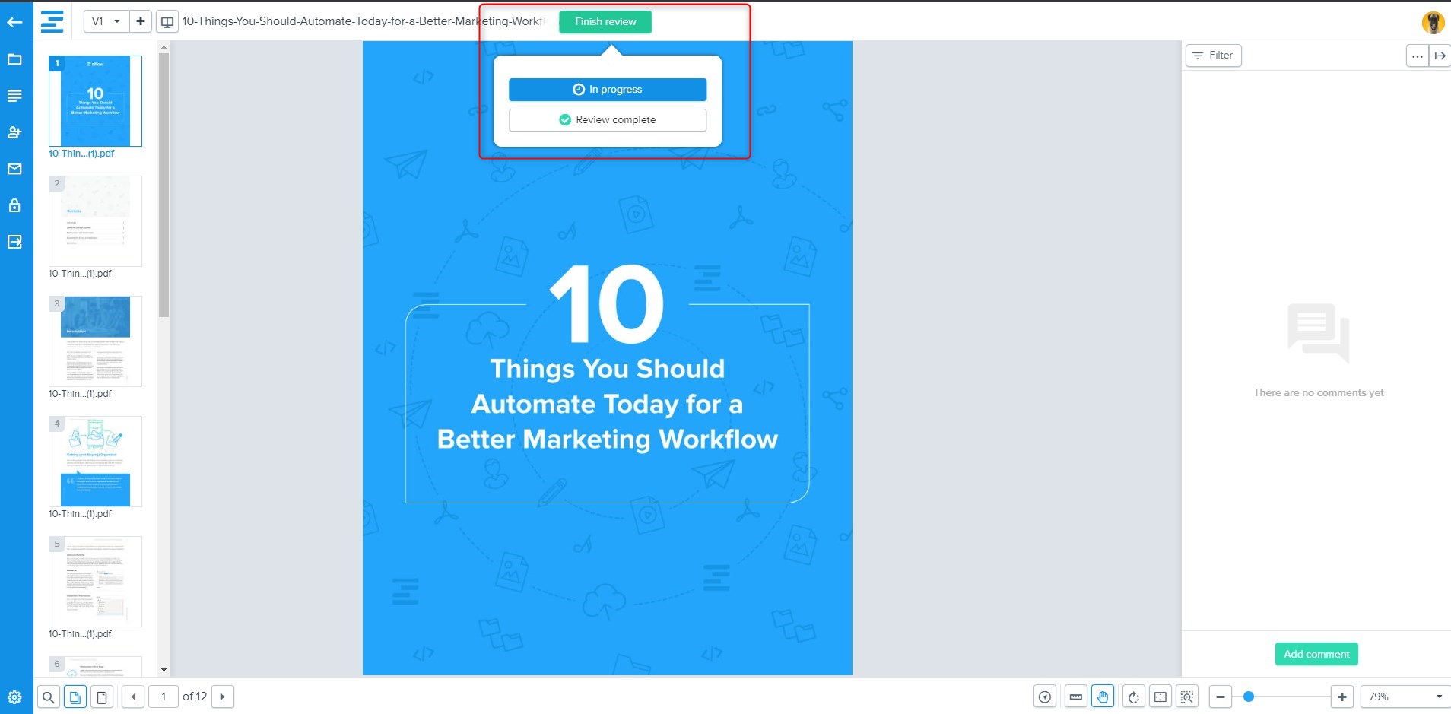The width and height of the screenshot is (1451, 714).
Task: Open the Filter comments menu
Action: click(1213, 56)
